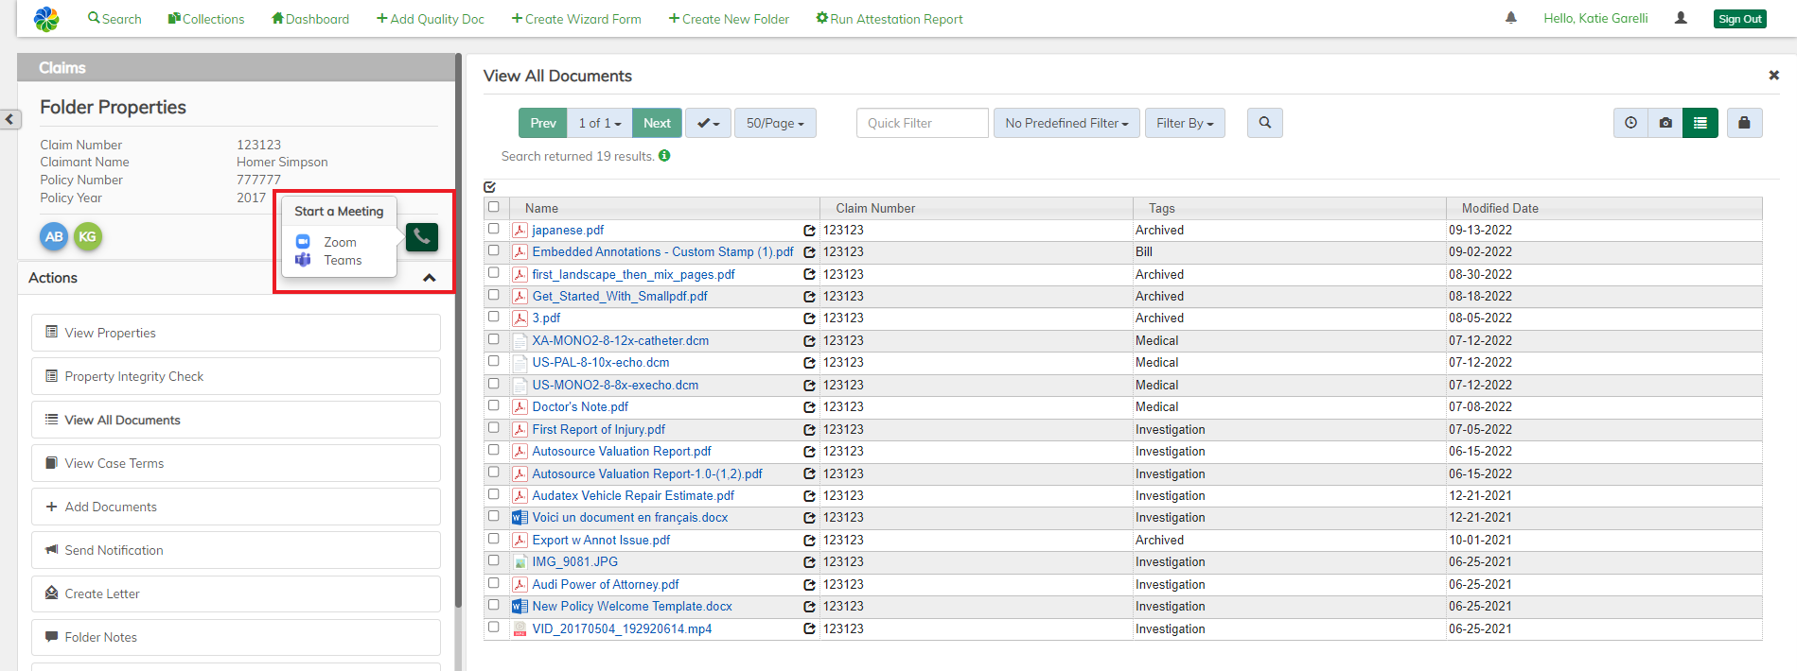1797x671 pixels.
Task: Collapse the Actions section chevron
Action: tap(429, 278)
